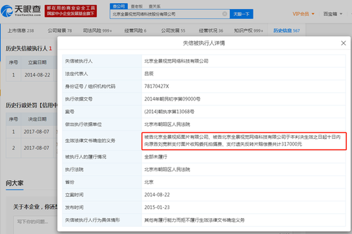Select the 查老板 search tab
The image size is (352, 234).
click(x=137, y=6)
